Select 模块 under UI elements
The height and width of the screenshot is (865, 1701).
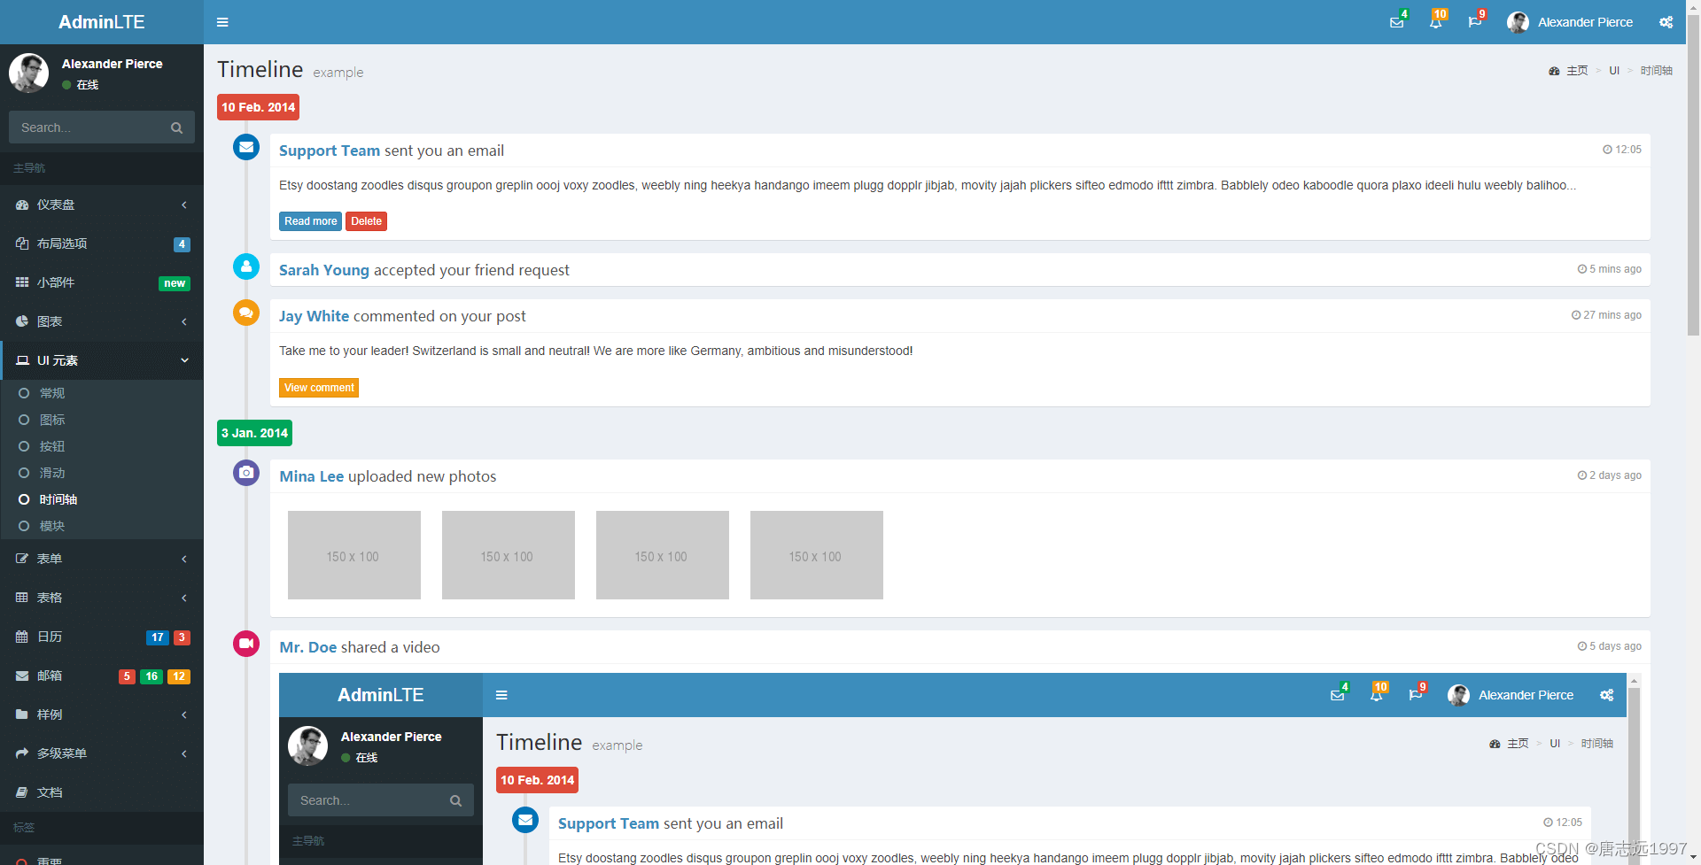click(102, 526)
